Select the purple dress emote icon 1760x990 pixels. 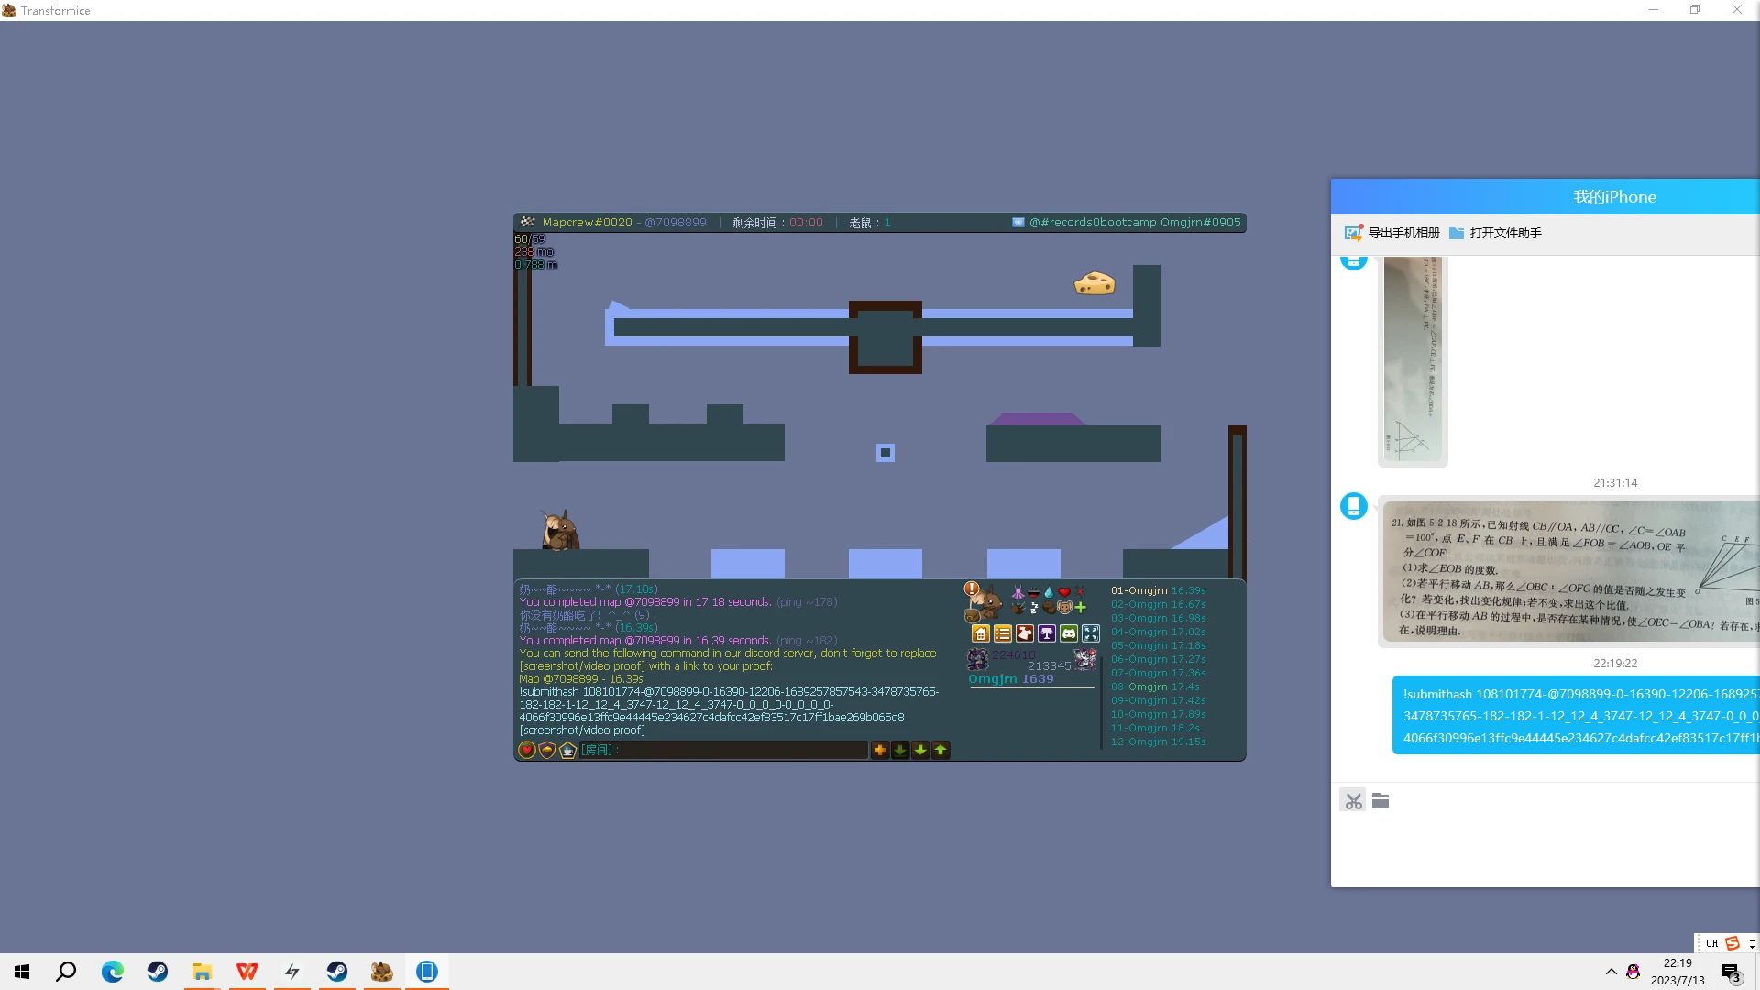pos(1017,592)
